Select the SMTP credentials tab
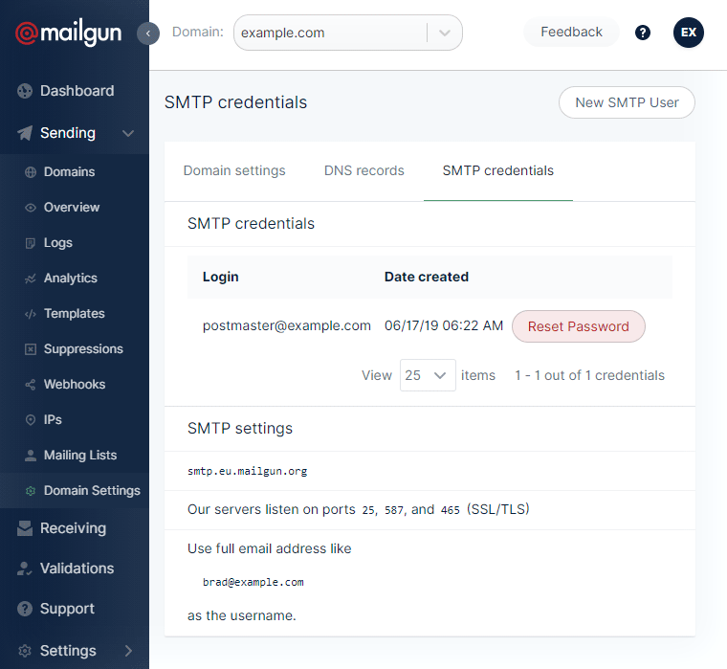 pyautogui.click(x=498, y=170)
